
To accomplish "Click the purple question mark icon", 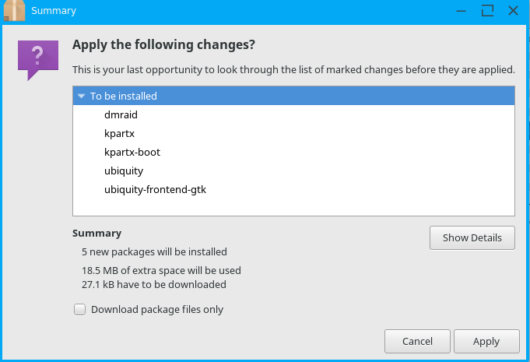I will tap(37, 59).
